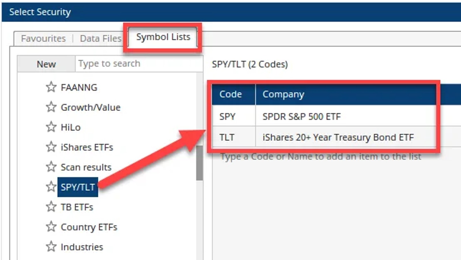Switch to the Favourites tab
This screenshot has width=461, height=260.
click(x=43, y=38)
